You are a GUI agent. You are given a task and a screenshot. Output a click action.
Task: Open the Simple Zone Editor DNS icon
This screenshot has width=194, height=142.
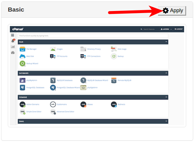tap(22, 112)
